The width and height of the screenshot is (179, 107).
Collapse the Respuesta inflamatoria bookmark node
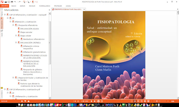[13, 25]
